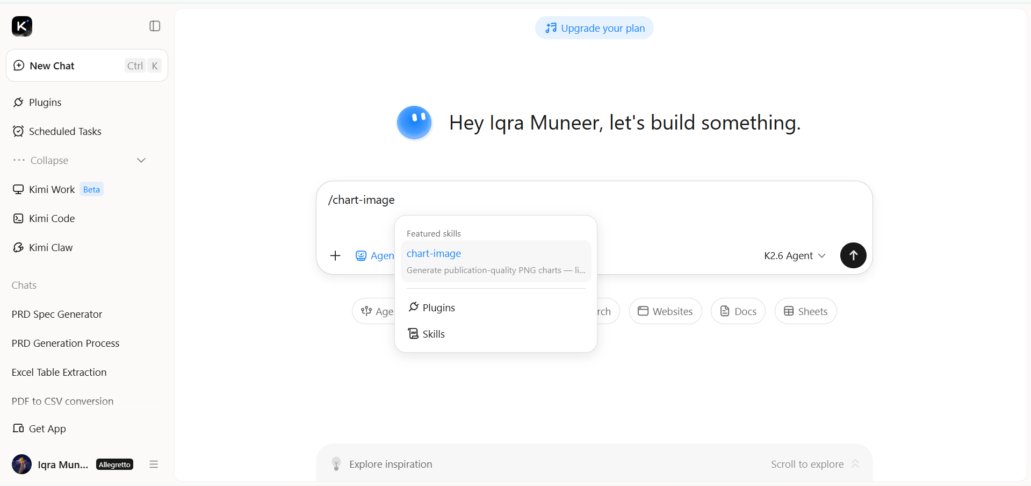This screenshot has width=1031, height=486.
Task: Click the plug icon in the popup
Action: click(413, 307)
